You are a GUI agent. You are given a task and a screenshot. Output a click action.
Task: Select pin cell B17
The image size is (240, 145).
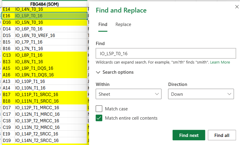(8, 95)
